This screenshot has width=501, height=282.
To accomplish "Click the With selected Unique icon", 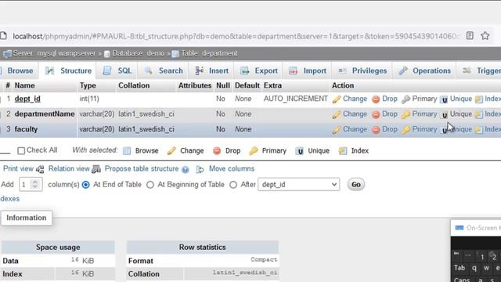I will pyautogui.click(x=299, y=151).
